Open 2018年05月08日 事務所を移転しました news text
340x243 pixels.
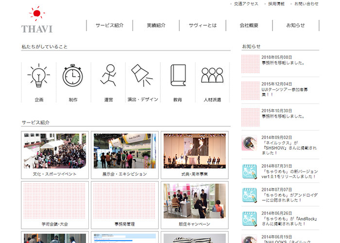(x=283, y=60)
